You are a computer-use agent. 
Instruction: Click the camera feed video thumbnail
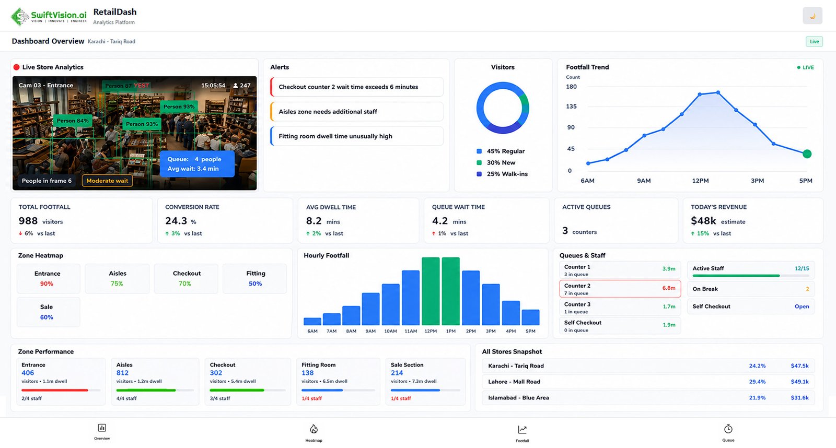[x=134, y=133]
